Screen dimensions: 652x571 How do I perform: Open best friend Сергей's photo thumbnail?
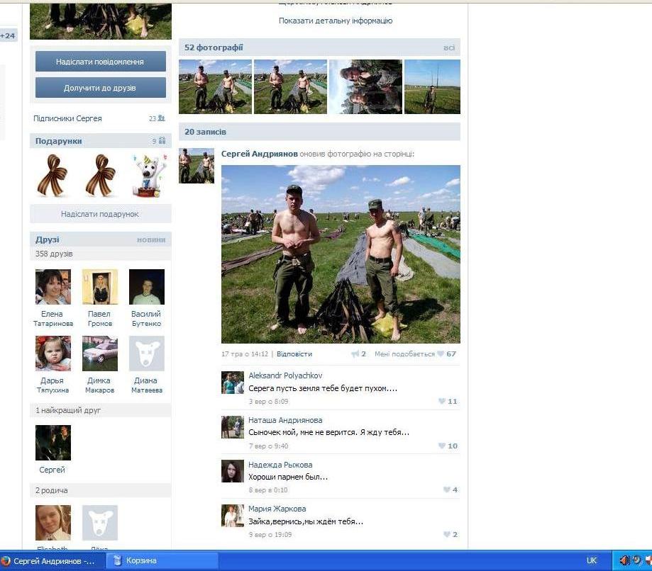[x=53, y=443]
